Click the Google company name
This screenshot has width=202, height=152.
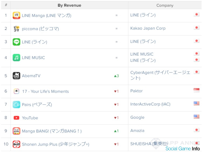pos(137,117)
